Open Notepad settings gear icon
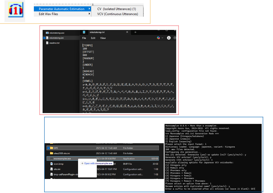Viewport: 273px width, 193px height. [x=175, y=38]
